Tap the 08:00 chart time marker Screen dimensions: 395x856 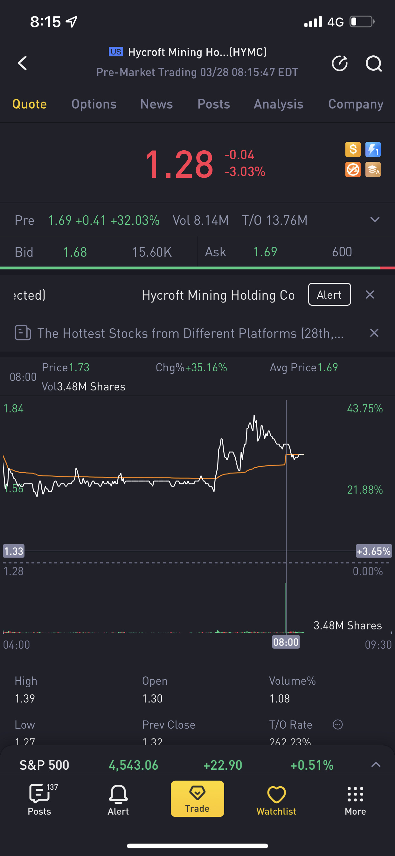[x=286, y=642]
